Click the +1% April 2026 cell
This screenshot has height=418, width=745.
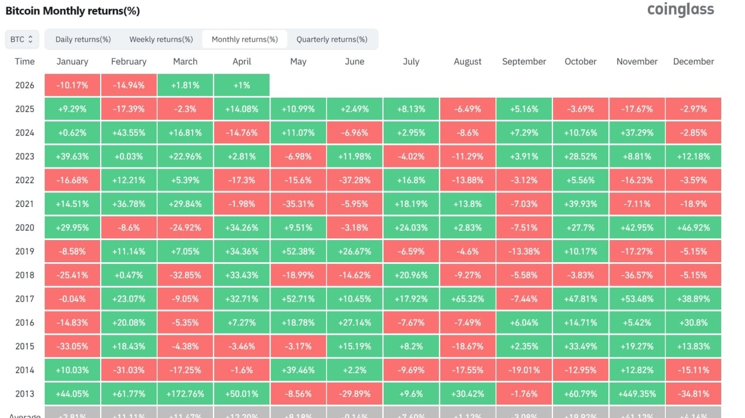coord(242,85)
